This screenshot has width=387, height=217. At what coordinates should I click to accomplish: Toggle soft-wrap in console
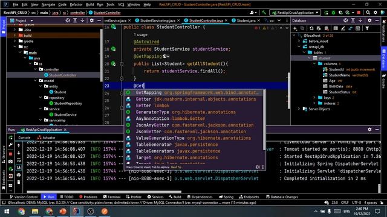tap(19, 160)
